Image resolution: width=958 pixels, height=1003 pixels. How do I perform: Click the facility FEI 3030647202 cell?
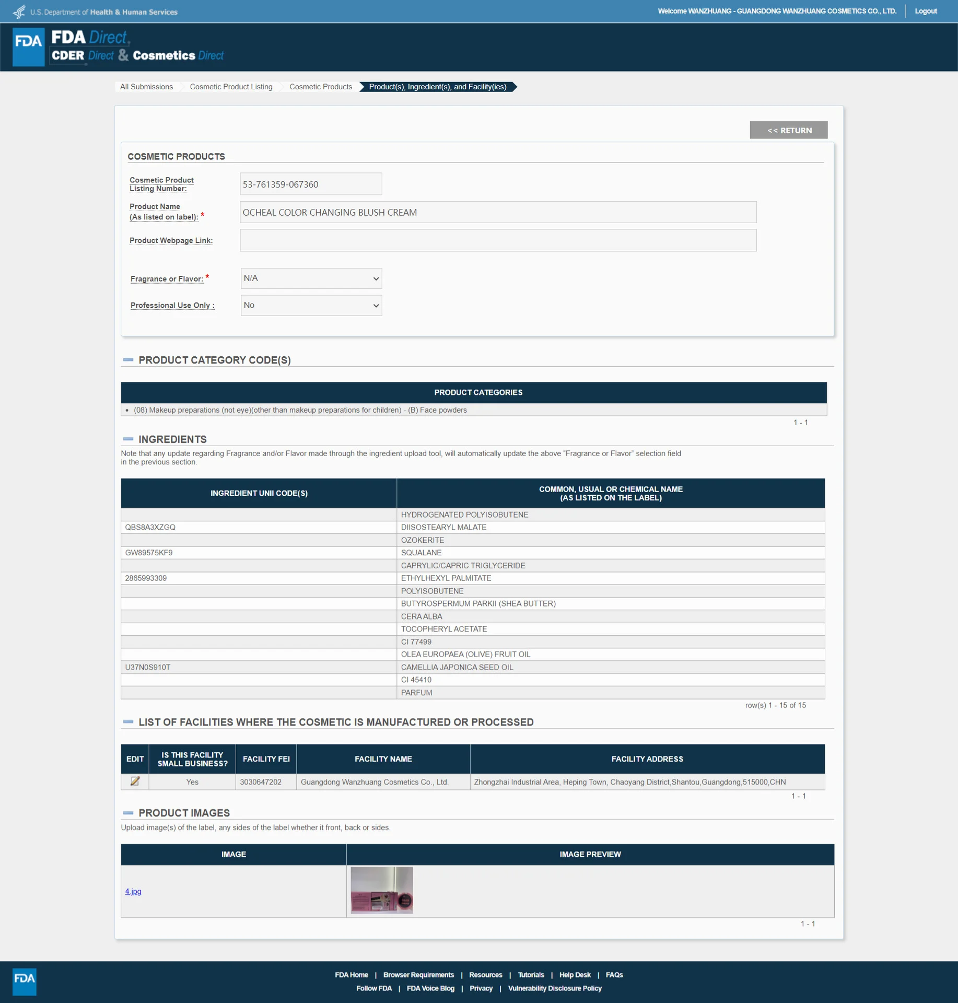click(x=266, y=782)
